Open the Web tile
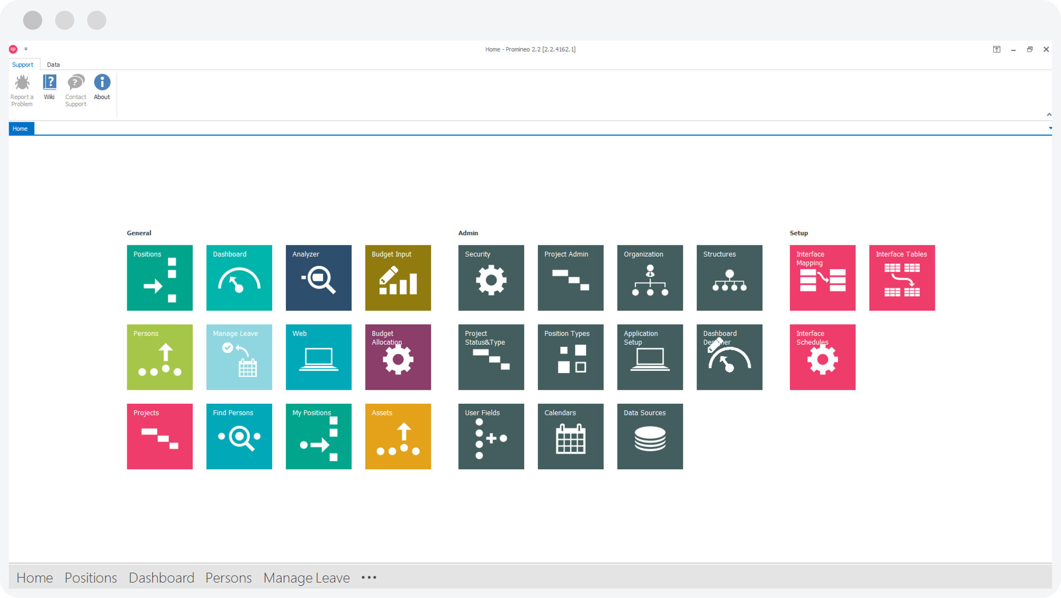The image size is (1061, 598). pos(319,357)
